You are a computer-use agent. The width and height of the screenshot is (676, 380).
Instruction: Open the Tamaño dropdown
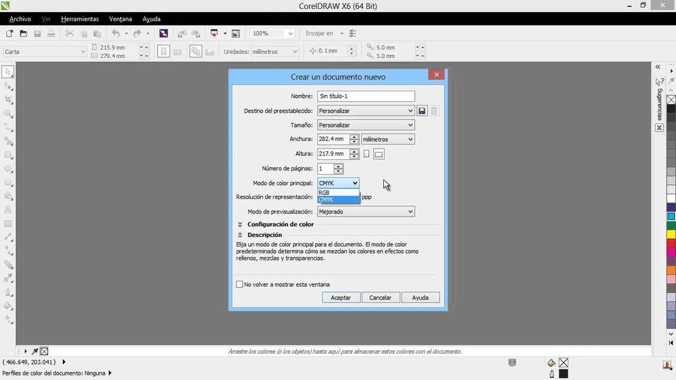click(366, 125)
